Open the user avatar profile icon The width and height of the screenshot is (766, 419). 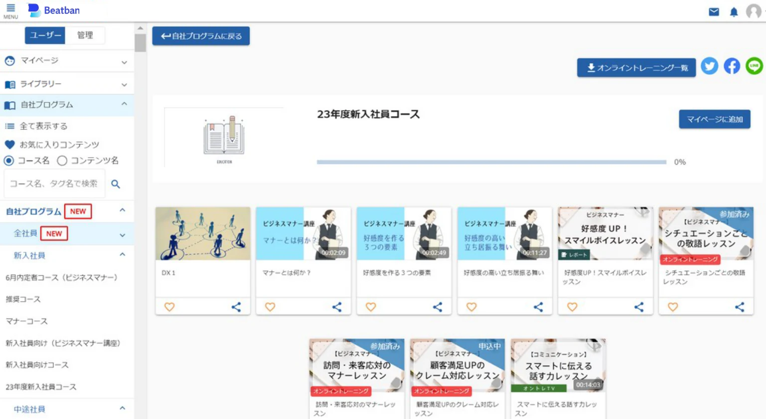(754, 11)
